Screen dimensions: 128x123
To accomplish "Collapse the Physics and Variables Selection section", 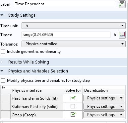I will [x=2, y=71].
